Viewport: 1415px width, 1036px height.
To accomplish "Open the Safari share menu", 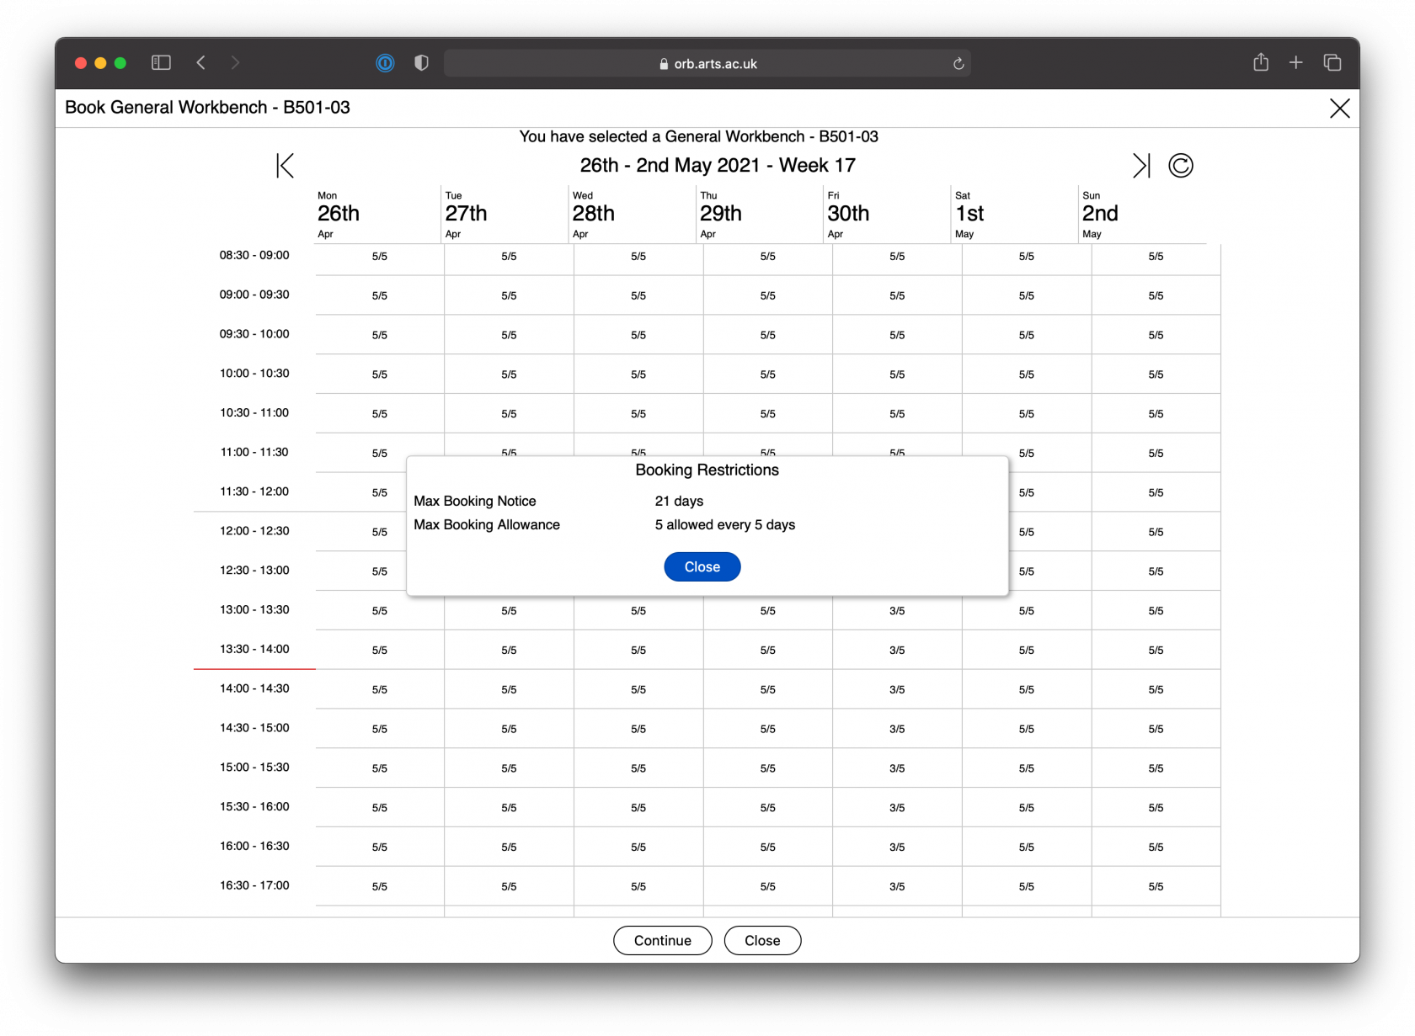I will (x=1261, y=62).
